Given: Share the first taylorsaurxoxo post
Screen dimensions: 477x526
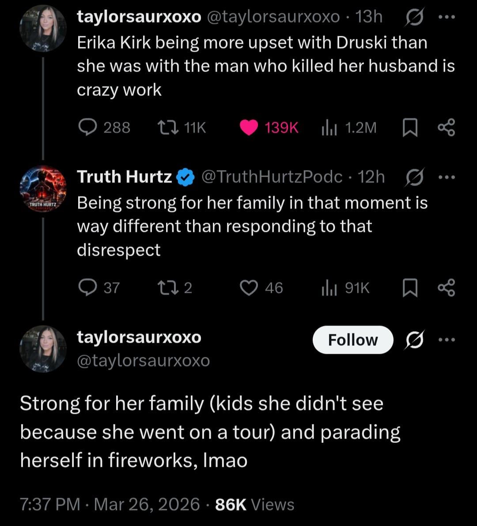Looking at the screenshot, I should 446,128.
